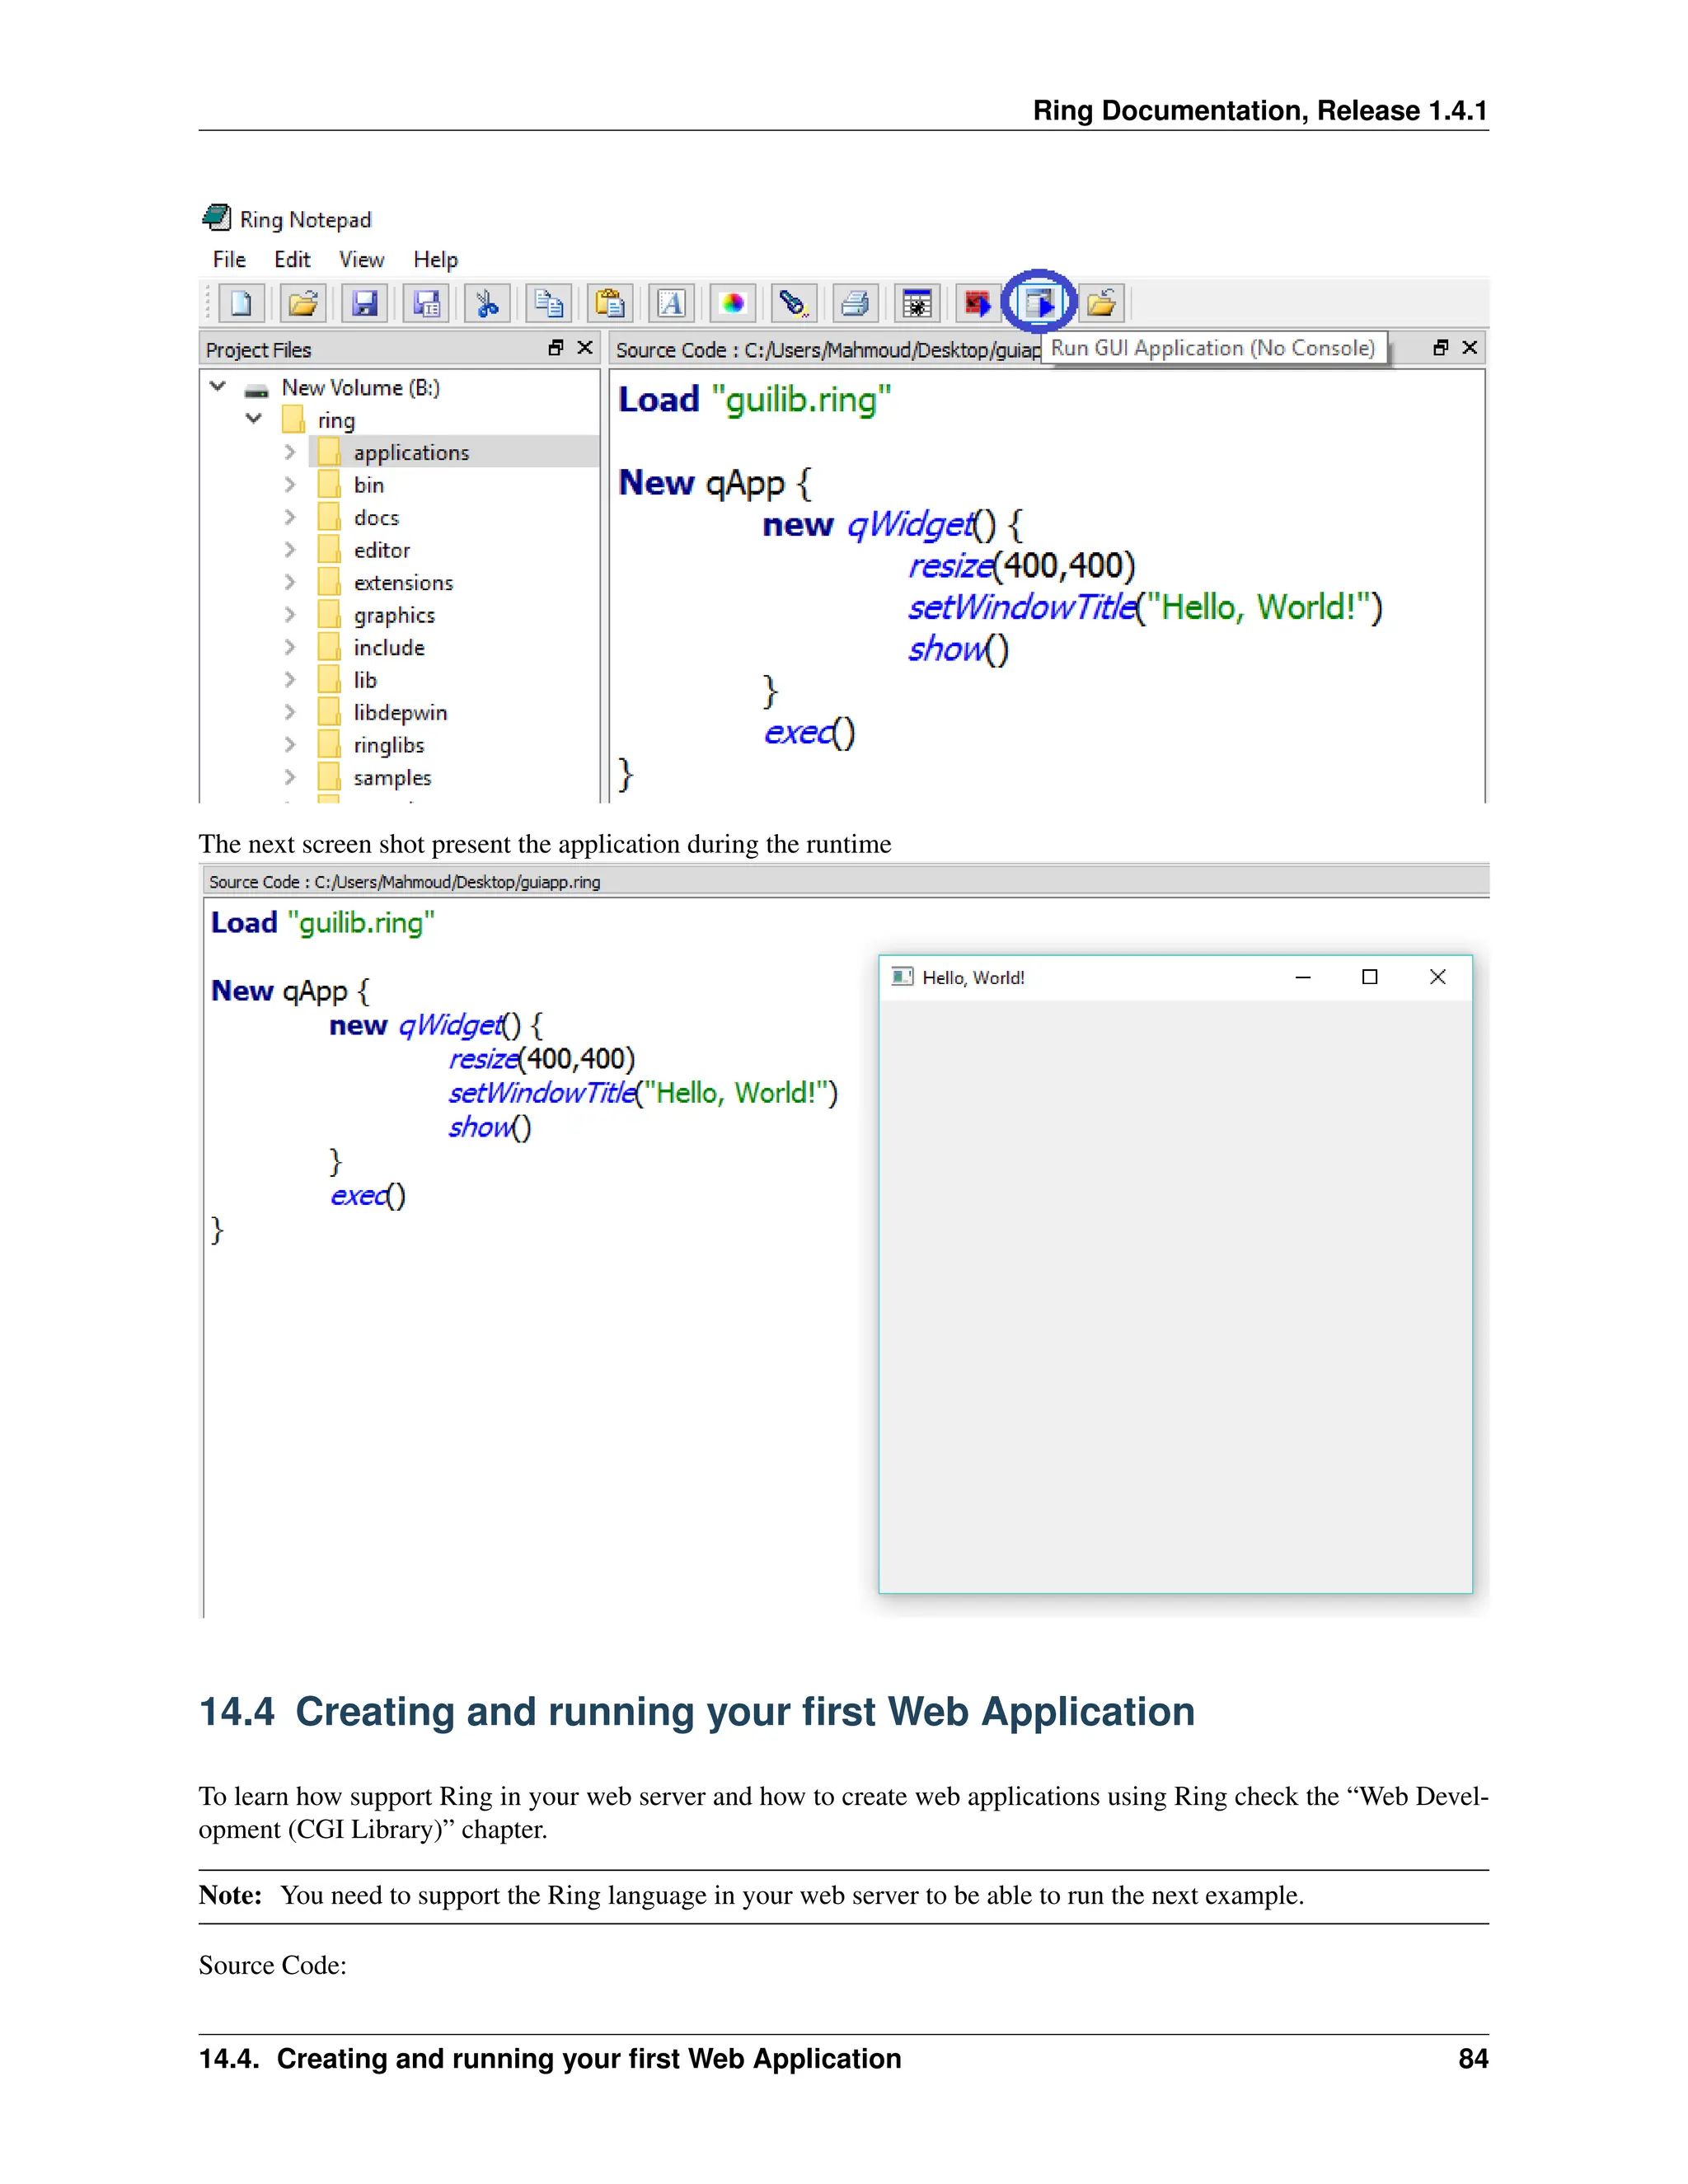Click the New file toolbar icon
1688x2184 pixels.
[x=241, y=303]
